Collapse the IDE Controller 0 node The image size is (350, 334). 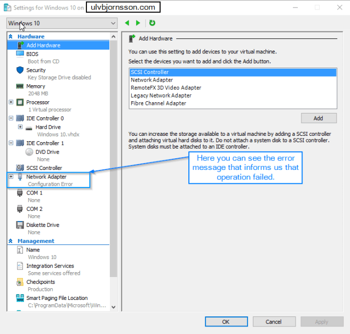click(x=11, y=118)
